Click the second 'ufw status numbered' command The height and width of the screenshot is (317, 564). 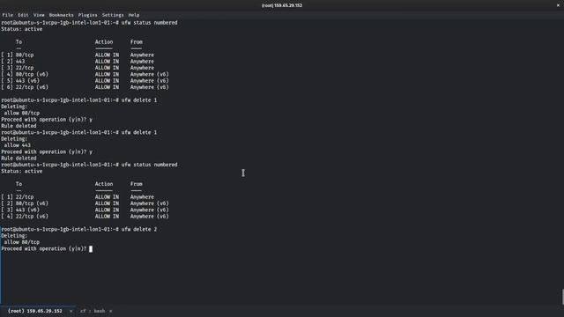click(x=149, y=165)
